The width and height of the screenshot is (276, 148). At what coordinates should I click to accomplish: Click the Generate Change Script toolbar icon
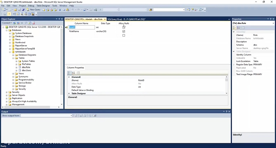[x=4, y=14]
